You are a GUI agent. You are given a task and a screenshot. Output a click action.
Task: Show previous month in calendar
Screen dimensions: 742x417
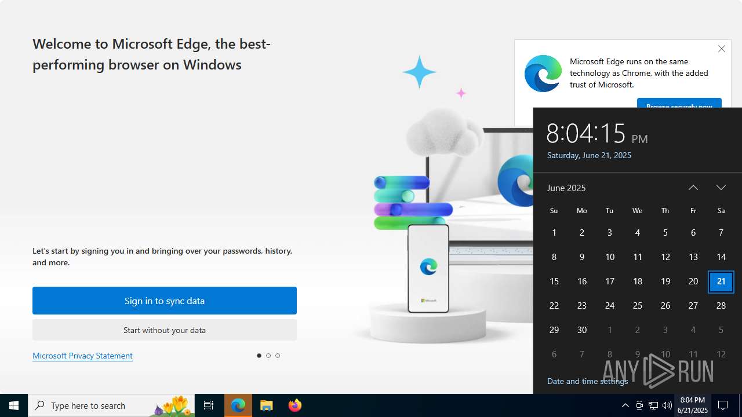(x=693, y=188)
